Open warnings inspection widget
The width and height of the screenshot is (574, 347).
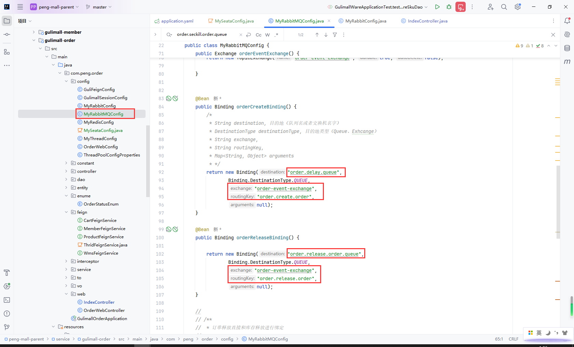(x=529, y=46)
